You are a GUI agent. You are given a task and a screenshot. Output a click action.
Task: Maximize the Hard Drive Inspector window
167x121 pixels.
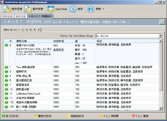point(160,2)
